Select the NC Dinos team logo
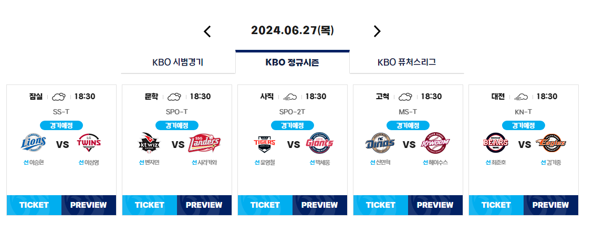 [380, 143]
